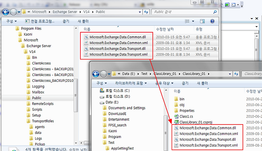The image size is (262, 151).
Task: Change view layout in Public window
Action: pyautogui.click(x=187, y=21)
